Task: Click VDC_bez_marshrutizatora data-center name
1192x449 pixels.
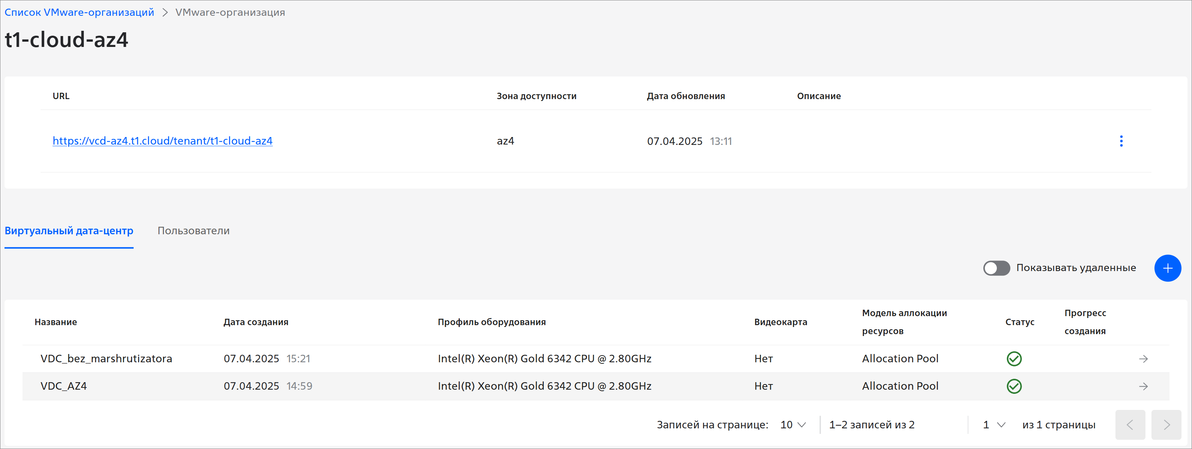Action: coord(107,359)
